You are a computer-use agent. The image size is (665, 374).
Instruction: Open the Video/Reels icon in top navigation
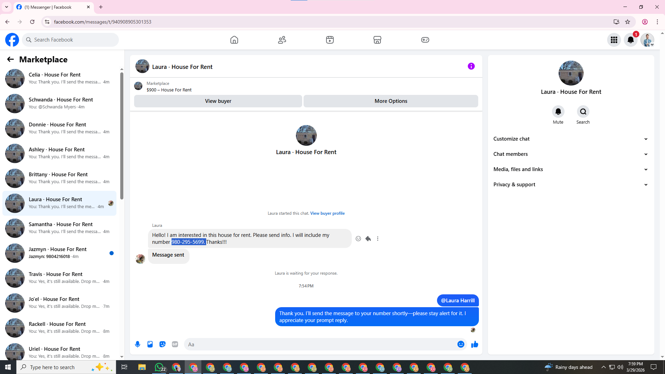[x=330, y=40]
